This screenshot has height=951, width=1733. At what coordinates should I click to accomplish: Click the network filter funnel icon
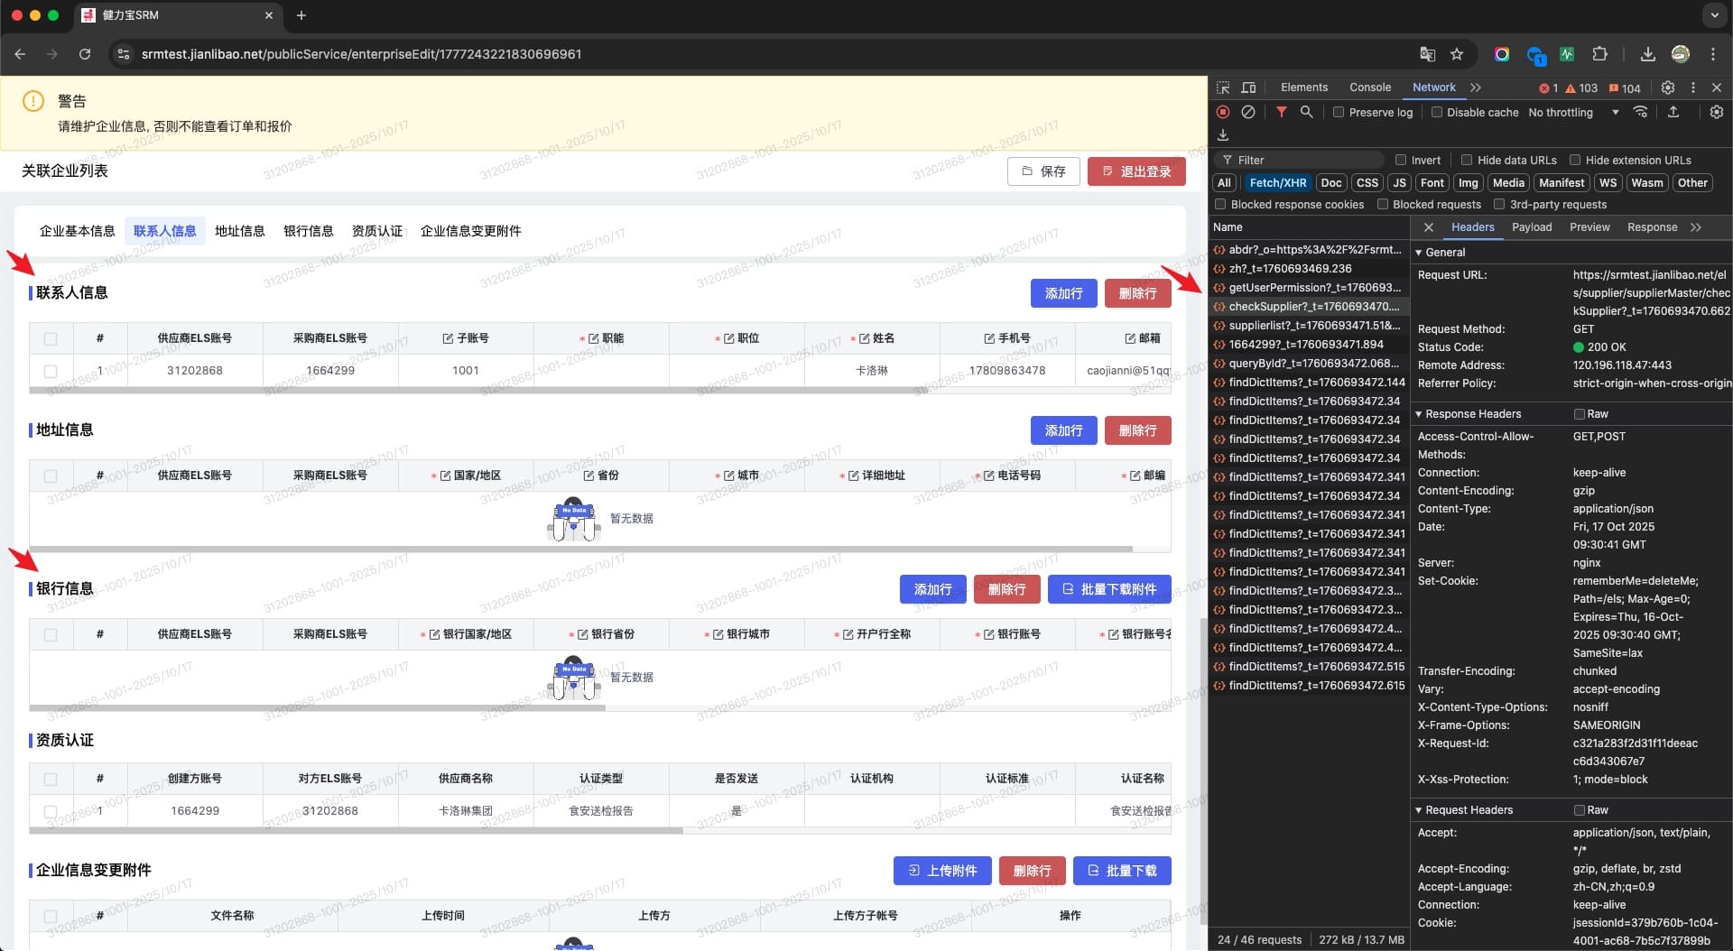click(x=1281, y=112)
